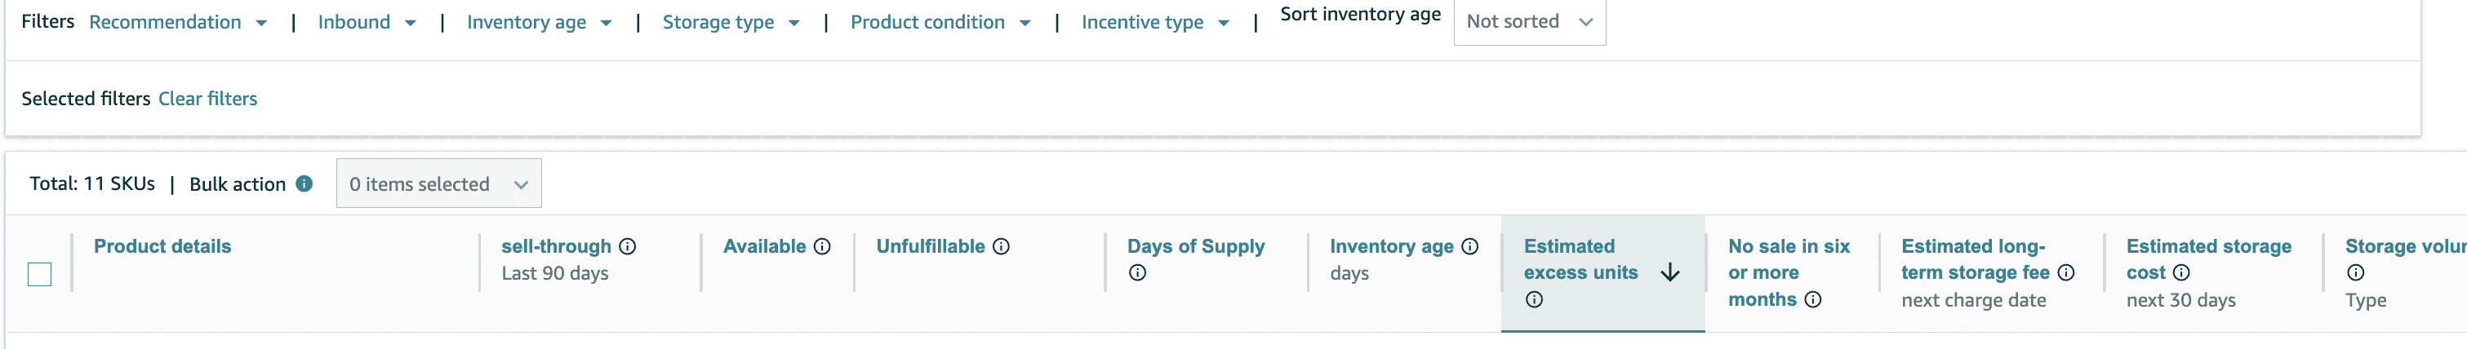This screenshot has width=2467, height=349.
Task: Open the '0 items selected' bulk action dropdown
Action: click(438, 183)
